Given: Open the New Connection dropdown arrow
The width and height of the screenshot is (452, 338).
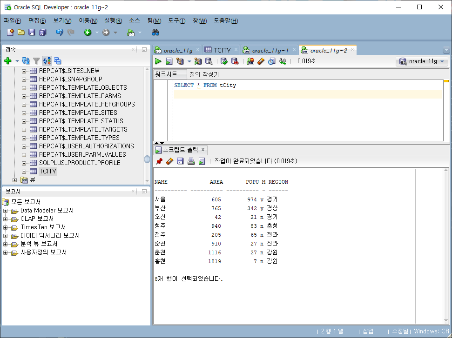Looking at the screenshot, I should coord(17,61).
